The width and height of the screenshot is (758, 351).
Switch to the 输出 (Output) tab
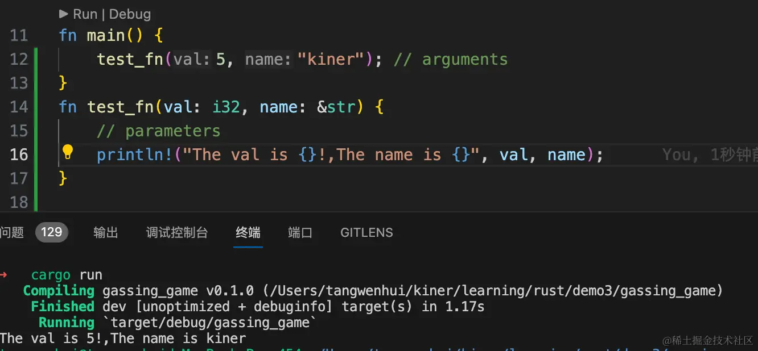click(106, 232)
